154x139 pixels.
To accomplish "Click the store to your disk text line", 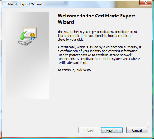I will [71, 40].
